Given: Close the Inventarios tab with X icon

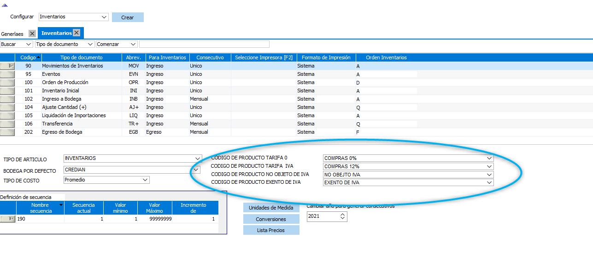Looking at the screenshot, I should point(76,33).
